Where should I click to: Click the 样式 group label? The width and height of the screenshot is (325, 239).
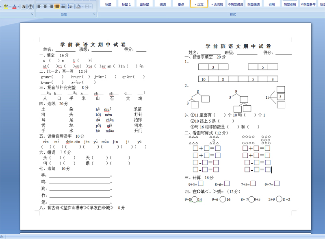point(233,15)
